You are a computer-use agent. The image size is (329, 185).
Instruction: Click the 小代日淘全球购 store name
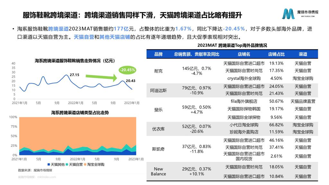pos(244,125)
